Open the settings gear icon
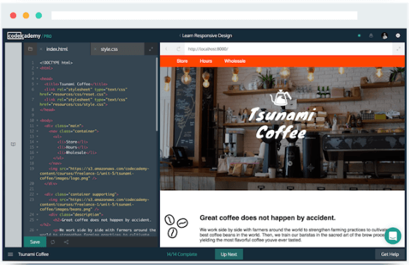Viewport: 409px width, 265px height. (398, 35)
